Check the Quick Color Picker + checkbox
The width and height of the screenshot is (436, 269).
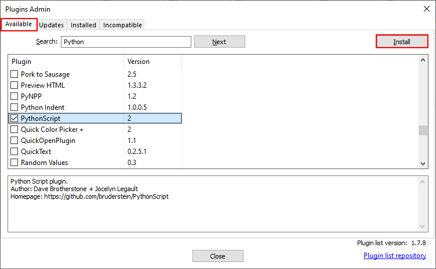pyautogui.click(x=15, y=130)
